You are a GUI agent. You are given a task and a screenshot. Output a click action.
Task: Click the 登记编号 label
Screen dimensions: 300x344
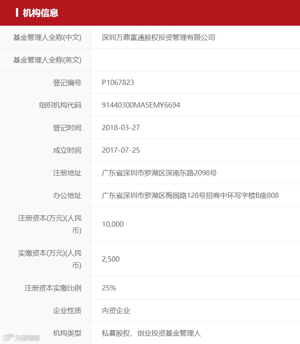(x=67, y=82)
